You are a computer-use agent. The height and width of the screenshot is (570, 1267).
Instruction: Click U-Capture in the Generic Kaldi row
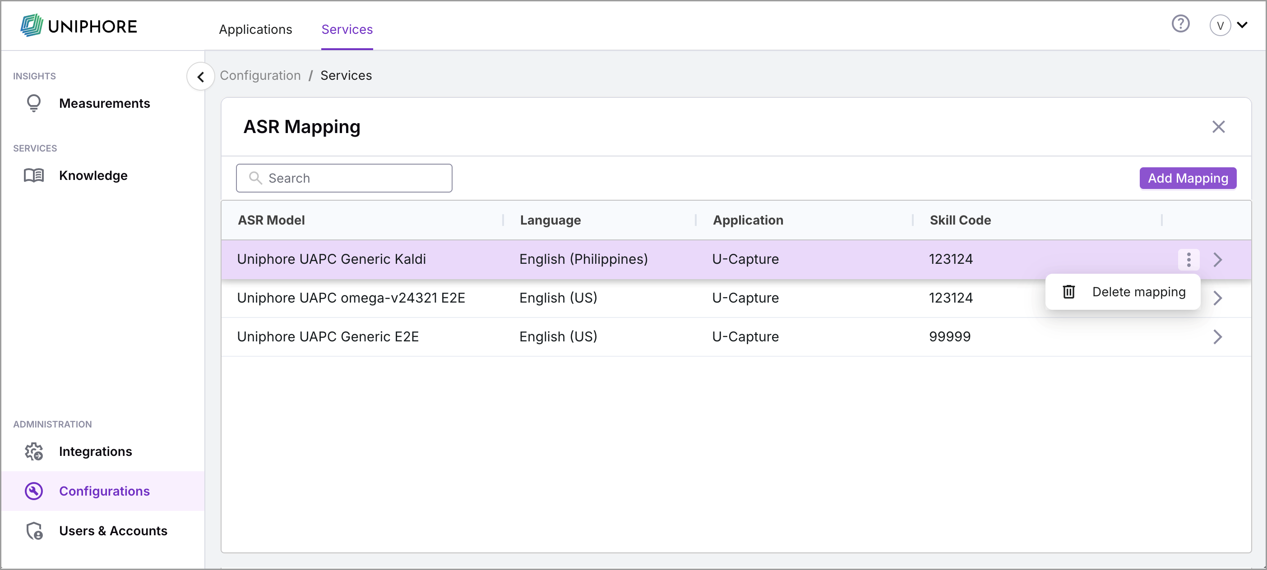pos(745,259)
